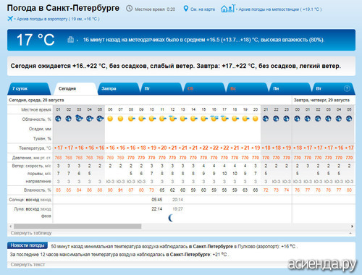Click the collapse arrow at table bottom right
The height and width of the screenshot is (275, 362).
[x=350, y=233]
